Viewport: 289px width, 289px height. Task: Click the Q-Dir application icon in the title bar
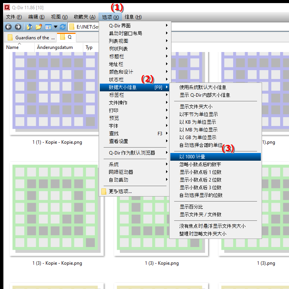(7, 7)
